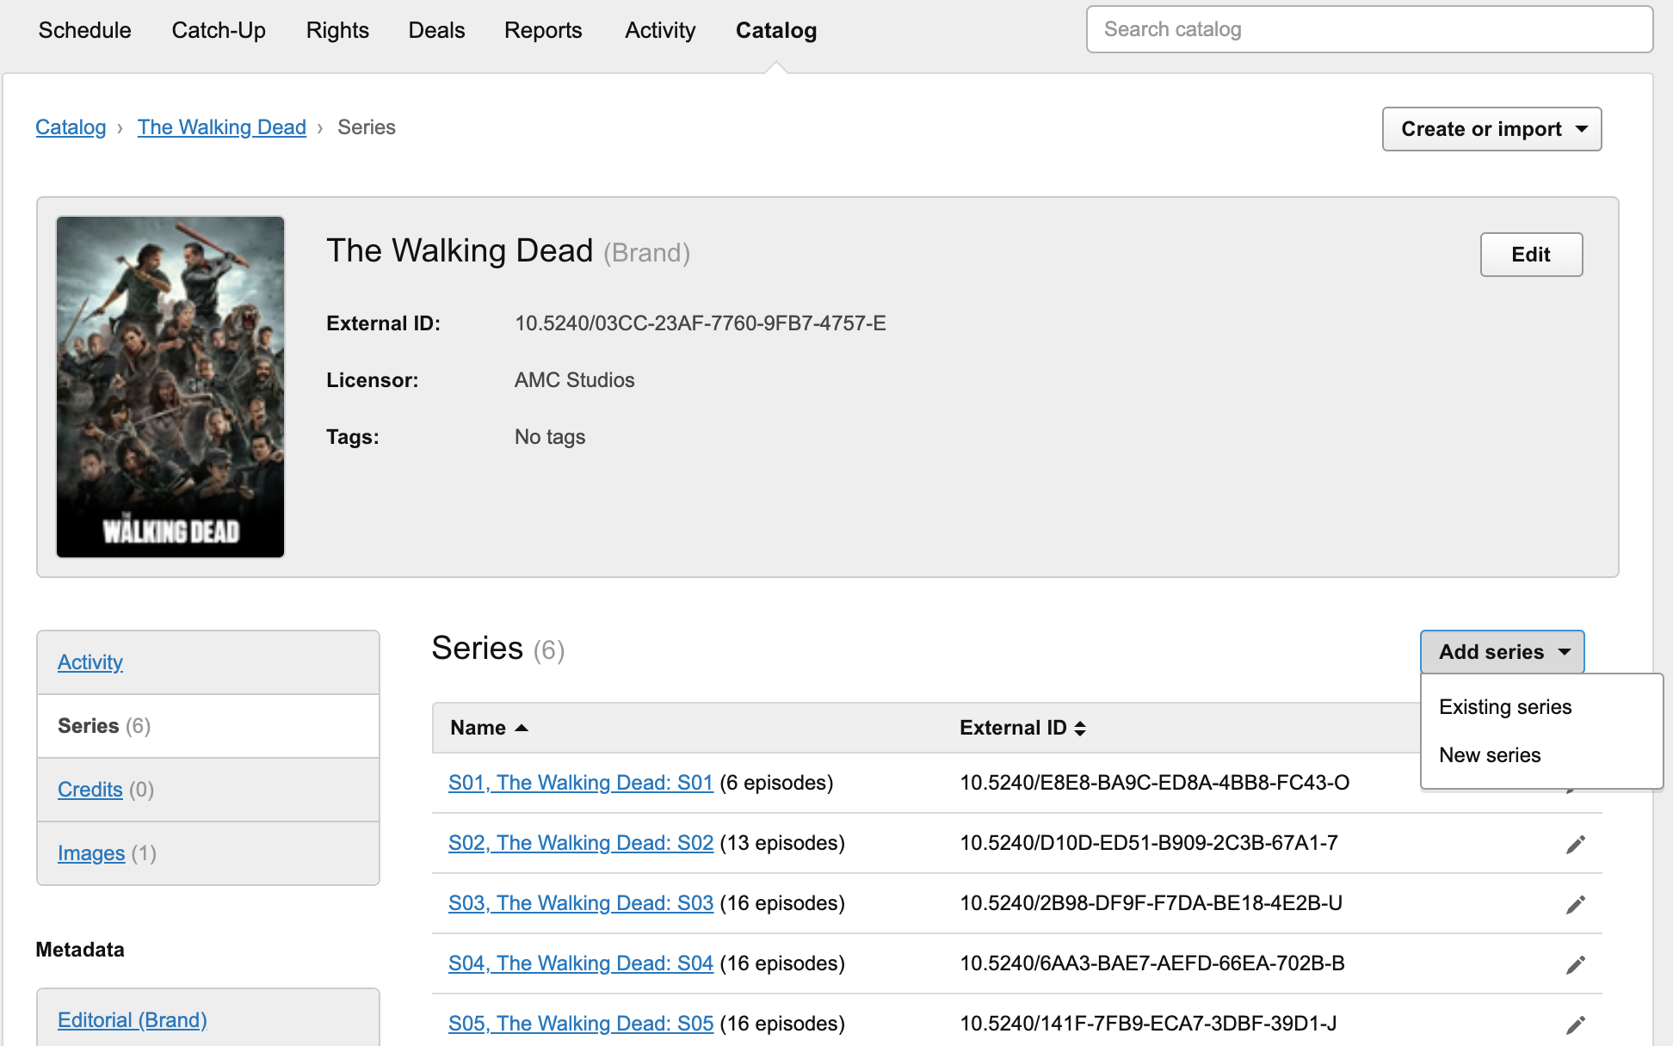
Task: Sort table by Name column arrow
Action: [x=521, y=728]
